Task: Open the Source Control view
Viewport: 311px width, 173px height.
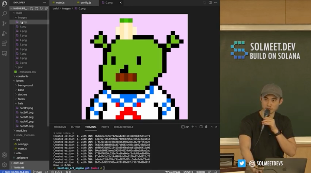Action: coord(4,24)
